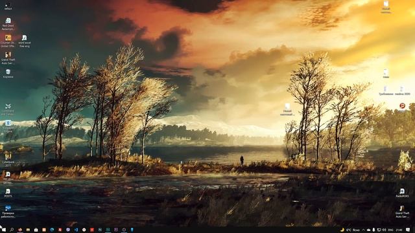
Task: Show hidden system tray icons
Action: (x=363, y=230)
